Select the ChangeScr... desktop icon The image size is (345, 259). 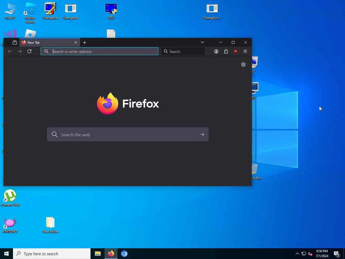[212, 11]
